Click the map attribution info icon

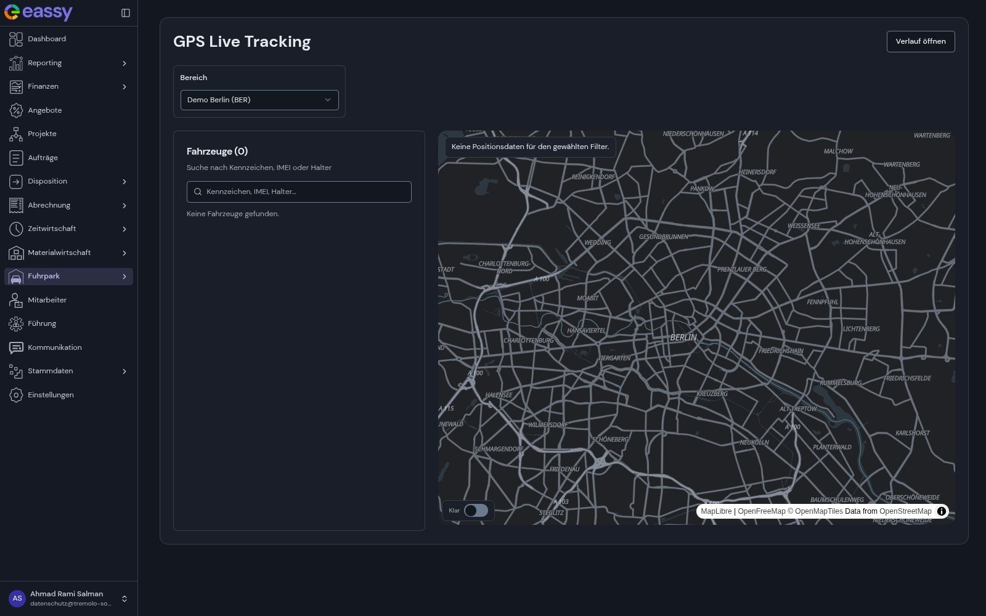click(x=941, y=511)
